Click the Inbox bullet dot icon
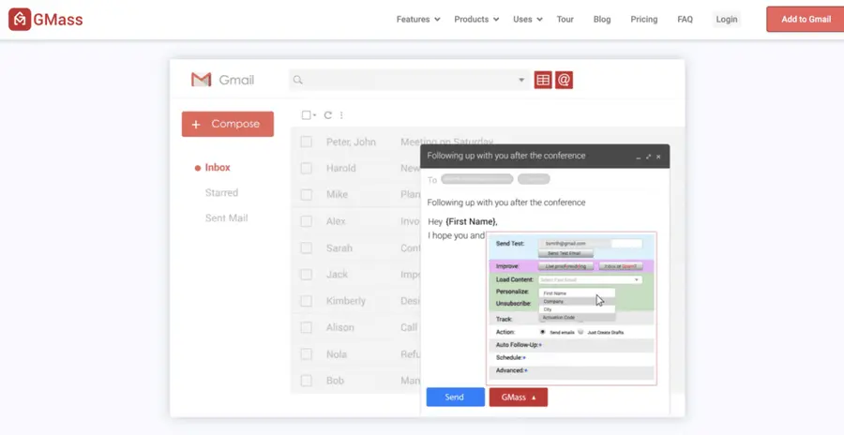The height and width of the screenshot is (435, 844). click(x=198, y=168)
